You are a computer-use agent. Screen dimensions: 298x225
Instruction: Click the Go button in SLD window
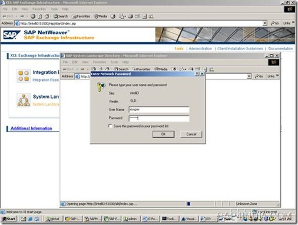[x=259, y=76]
